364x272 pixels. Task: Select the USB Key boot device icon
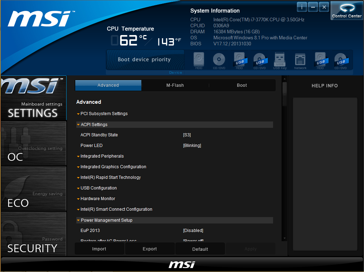(280, 61)
